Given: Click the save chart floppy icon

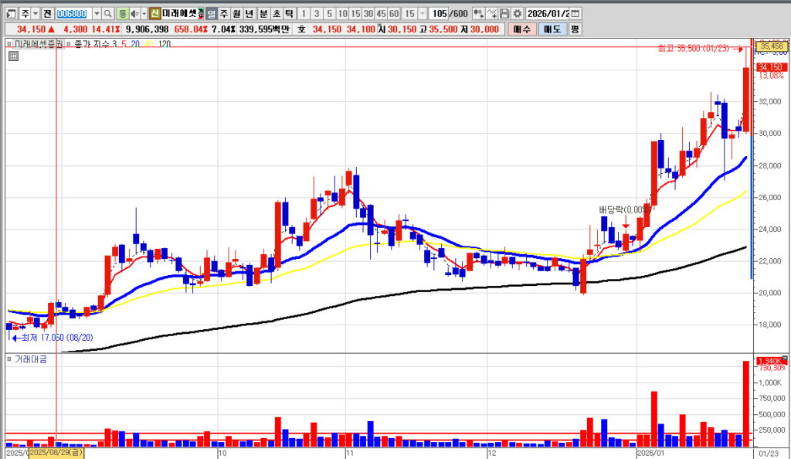Looking at the screenshot, I should click(504, 14).
